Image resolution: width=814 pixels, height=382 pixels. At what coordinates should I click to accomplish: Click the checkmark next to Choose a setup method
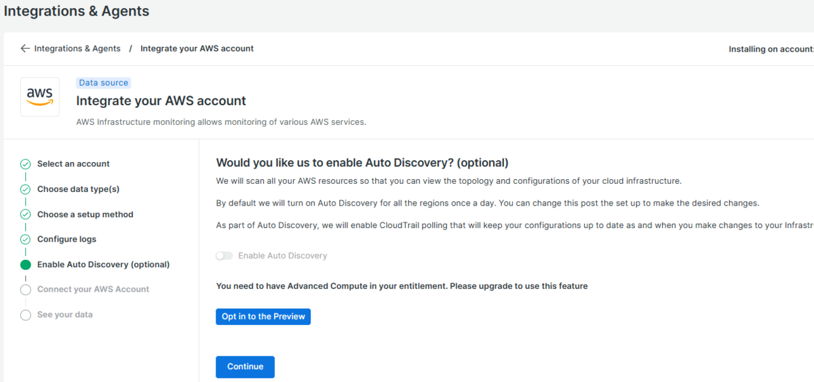[x=26, y=214]
